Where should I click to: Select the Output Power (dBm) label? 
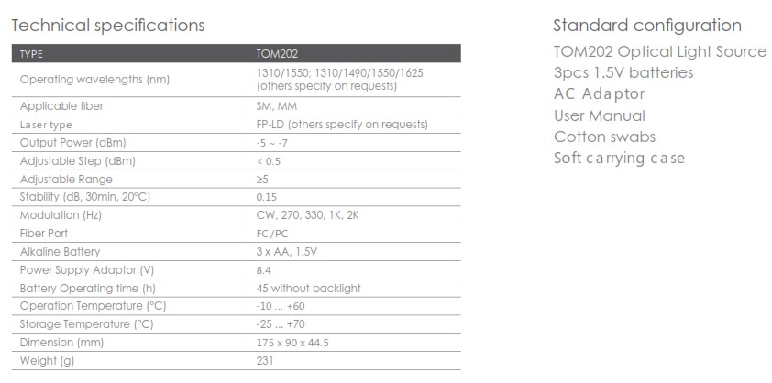(x=72, y=143)
